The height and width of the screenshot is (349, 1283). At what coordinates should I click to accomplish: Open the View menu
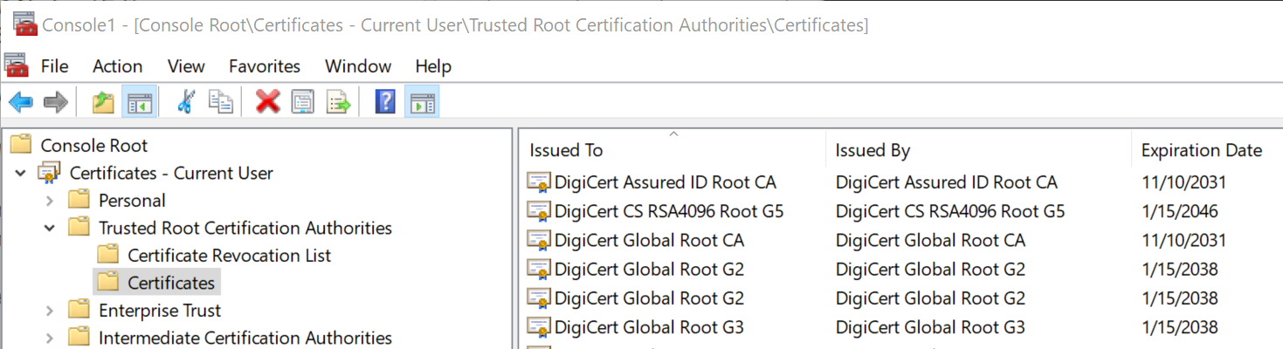[x=186, y=66]
